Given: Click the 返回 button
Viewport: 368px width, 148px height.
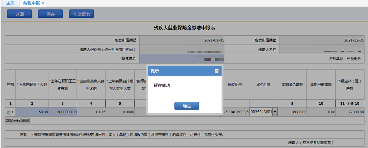Looking at the screenshot, I should click(19, 14).
